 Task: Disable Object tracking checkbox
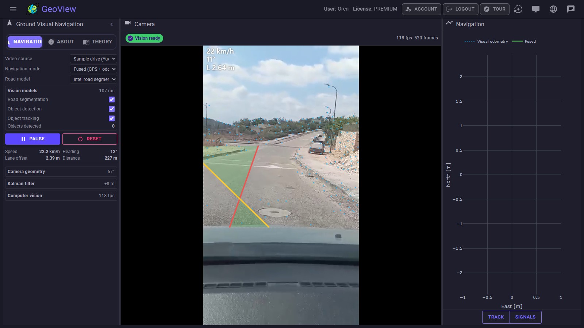coord(112,118)
